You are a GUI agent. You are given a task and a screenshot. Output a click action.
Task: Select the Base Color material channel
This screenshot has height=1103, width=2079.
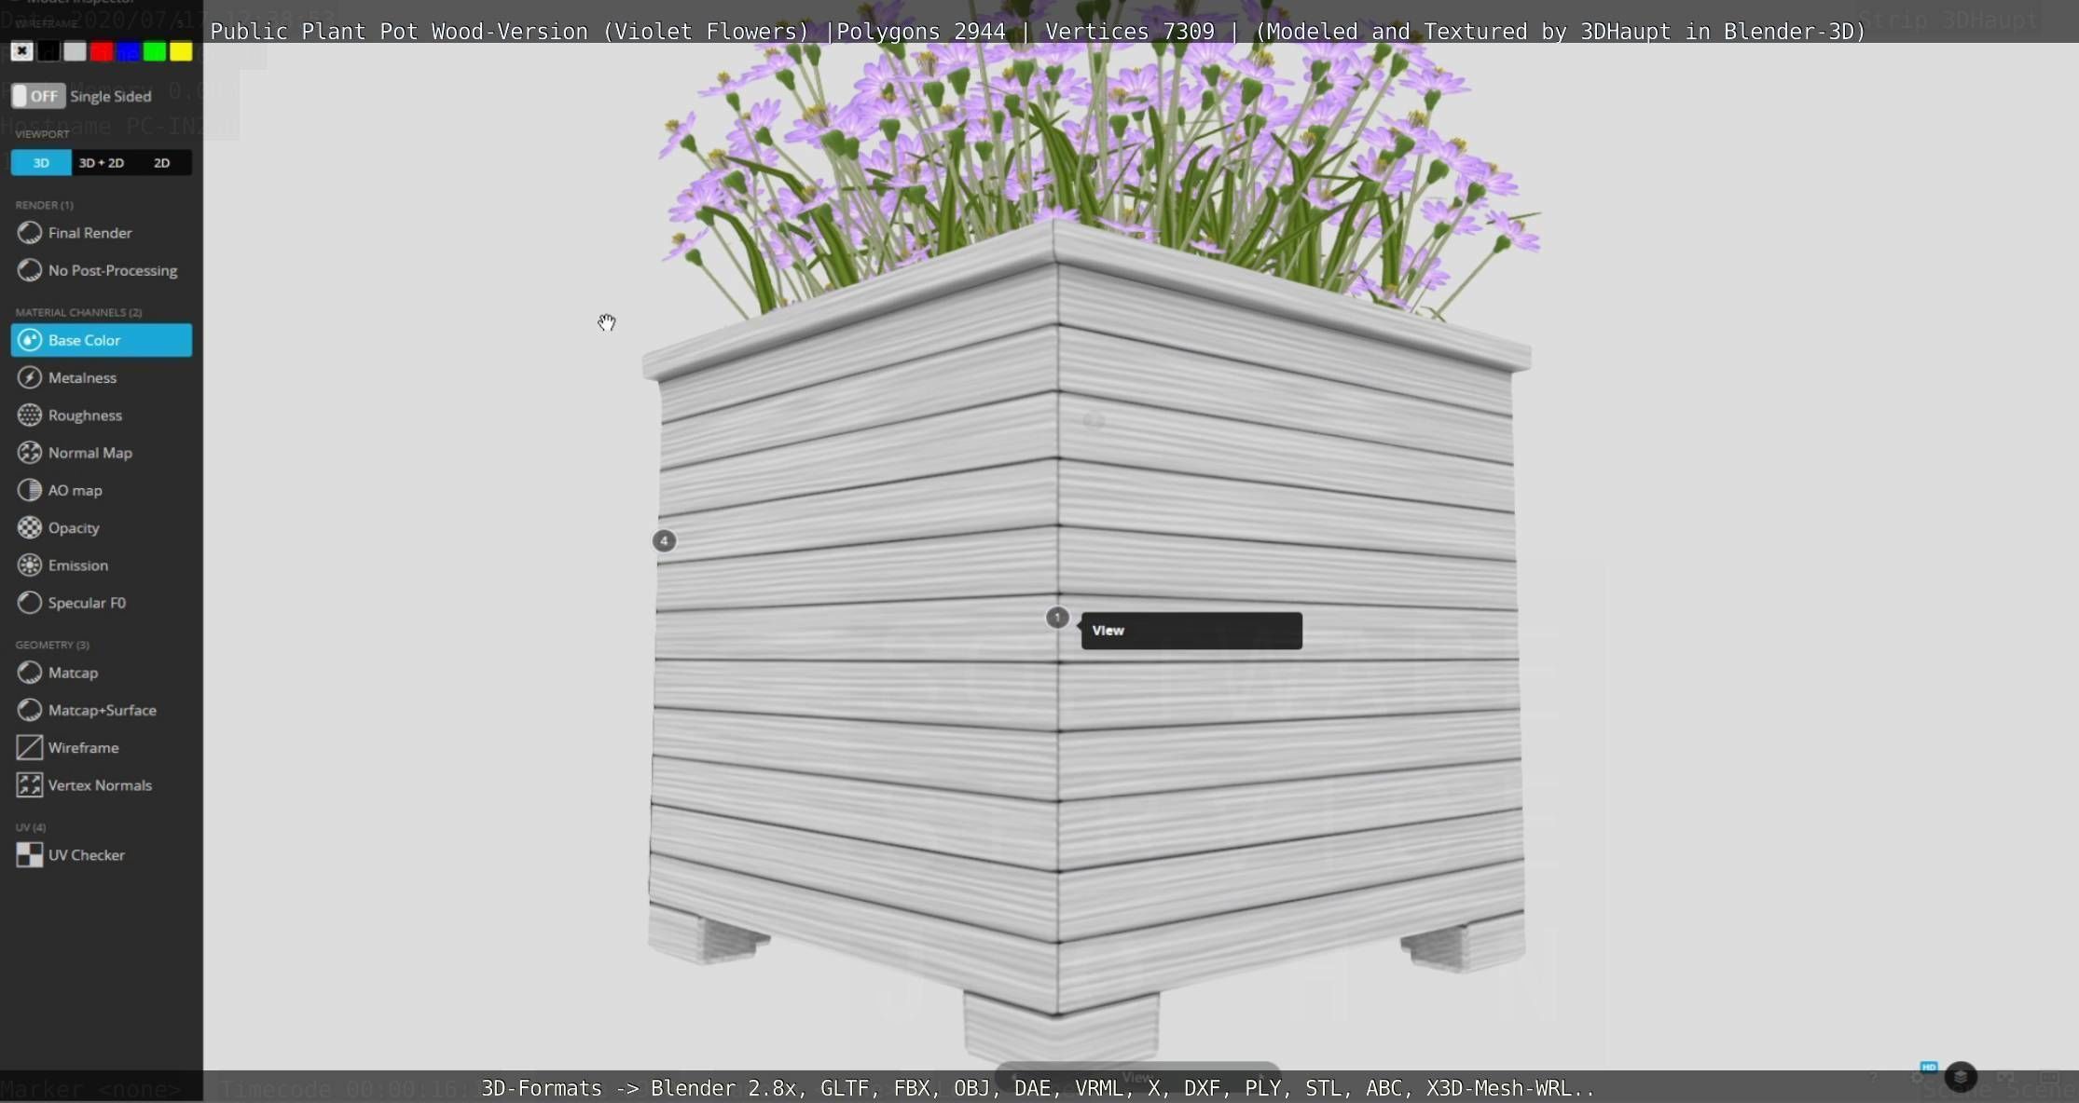(101, 340)
